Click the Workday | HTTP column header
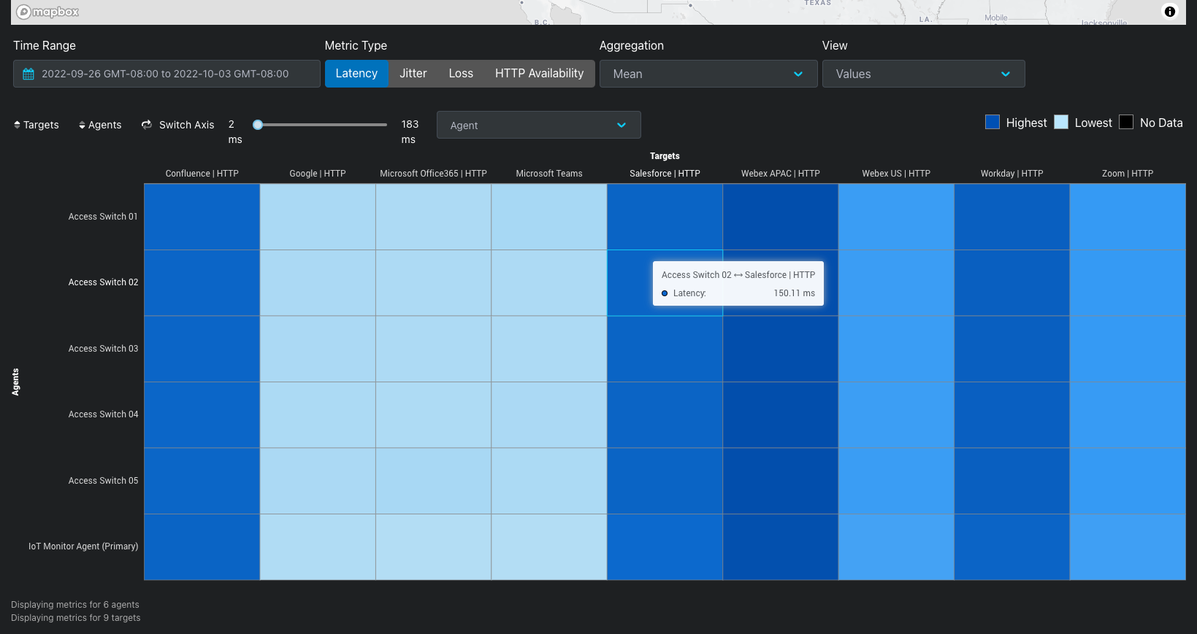This screenshot has width=1197, height=634. 1011,174
